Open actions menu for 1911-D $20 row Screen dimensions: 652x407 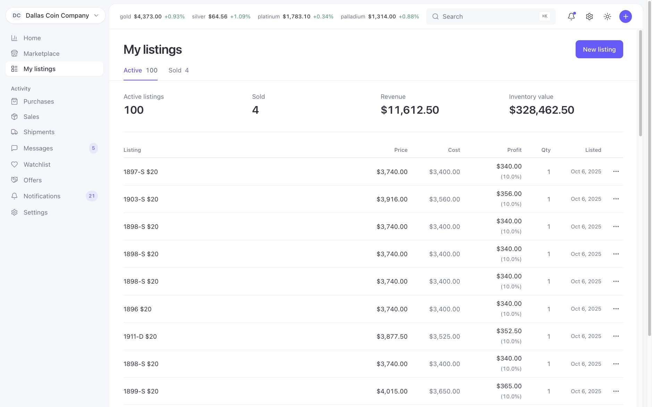[616, 336]
